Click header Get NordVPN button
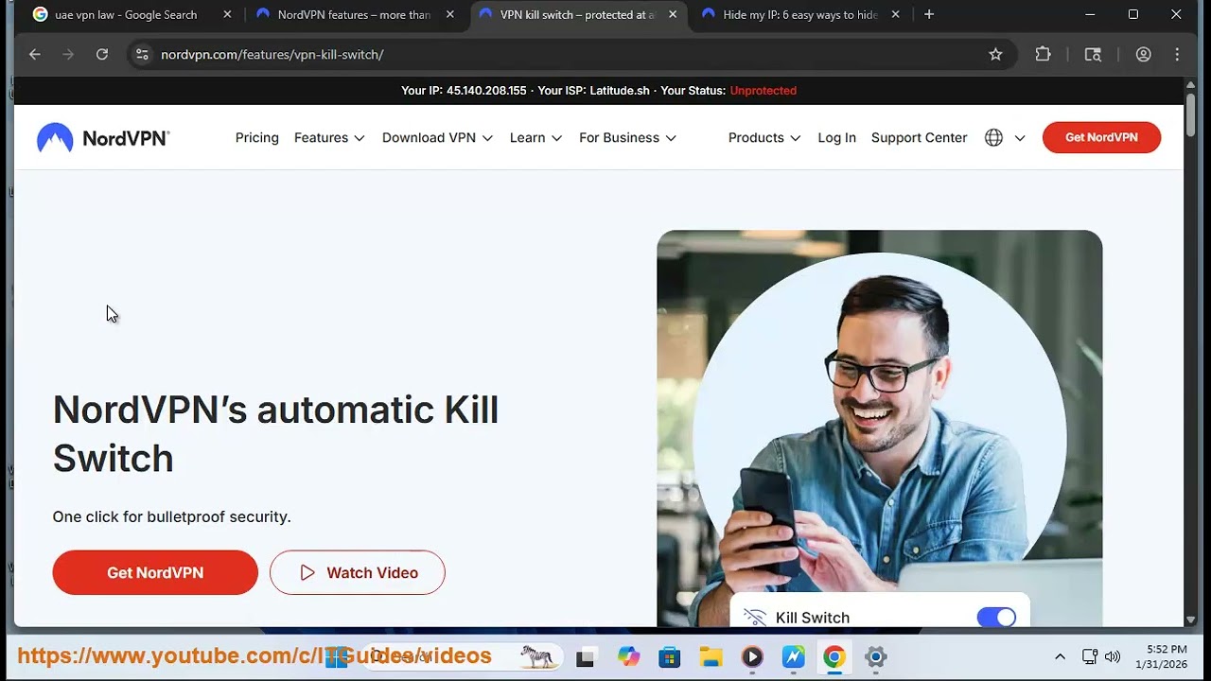The image size is (1211, 681). click(x=1101, y=137)
